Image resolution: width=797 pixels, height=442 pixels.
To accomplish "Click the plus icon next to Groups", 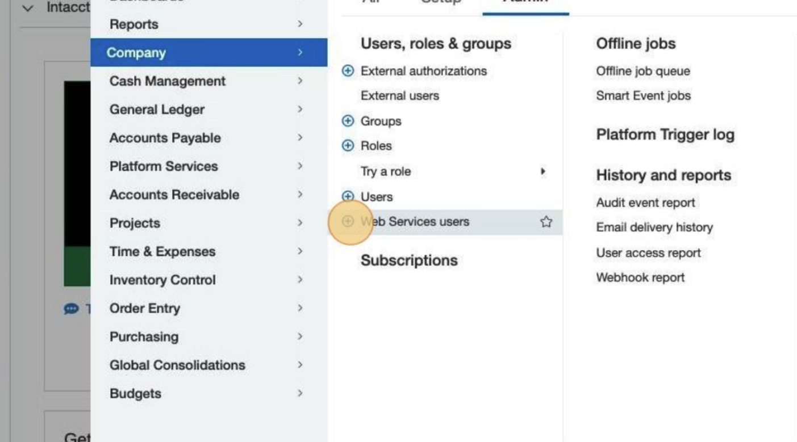I will pyautogui.click(x=348, y=121).
